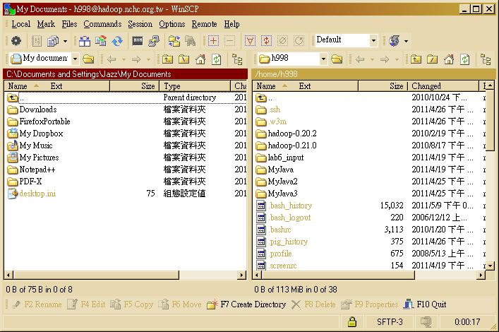This screenshot has height=332, width=499.
Task: Open the Mark menu
Action: tap(46, 24)
